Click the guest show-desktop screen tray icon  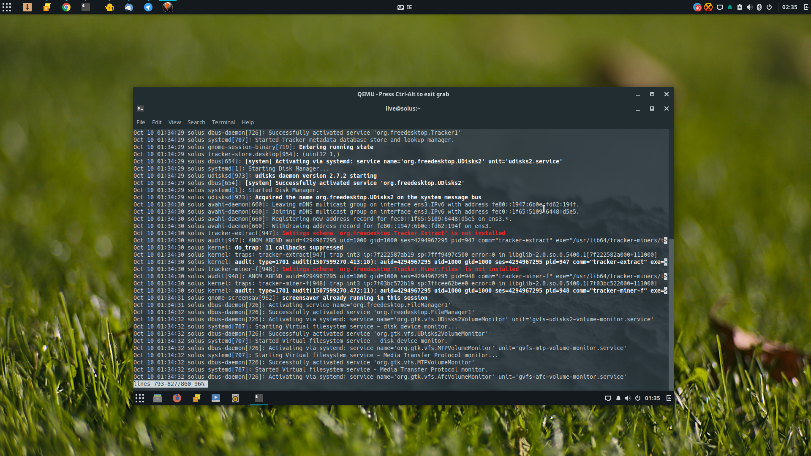pos(608,398)
